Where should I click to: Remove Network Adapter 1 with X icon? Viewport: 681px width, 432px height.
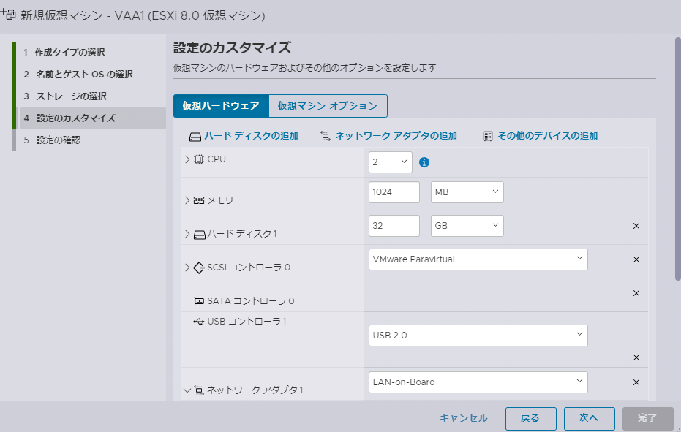(636, 382)
